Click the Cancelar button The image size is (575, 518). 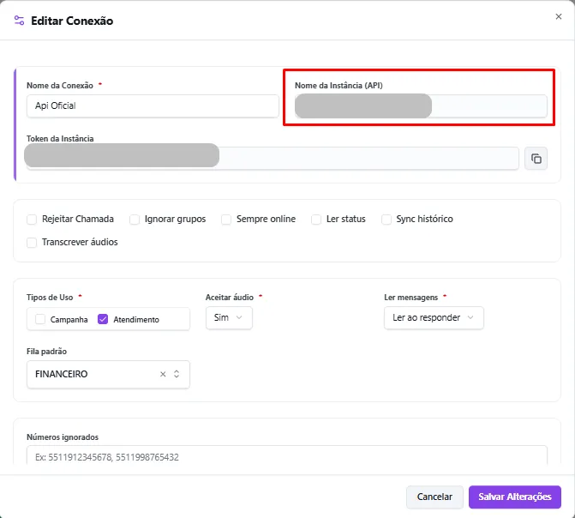click(x=434, y=497)
